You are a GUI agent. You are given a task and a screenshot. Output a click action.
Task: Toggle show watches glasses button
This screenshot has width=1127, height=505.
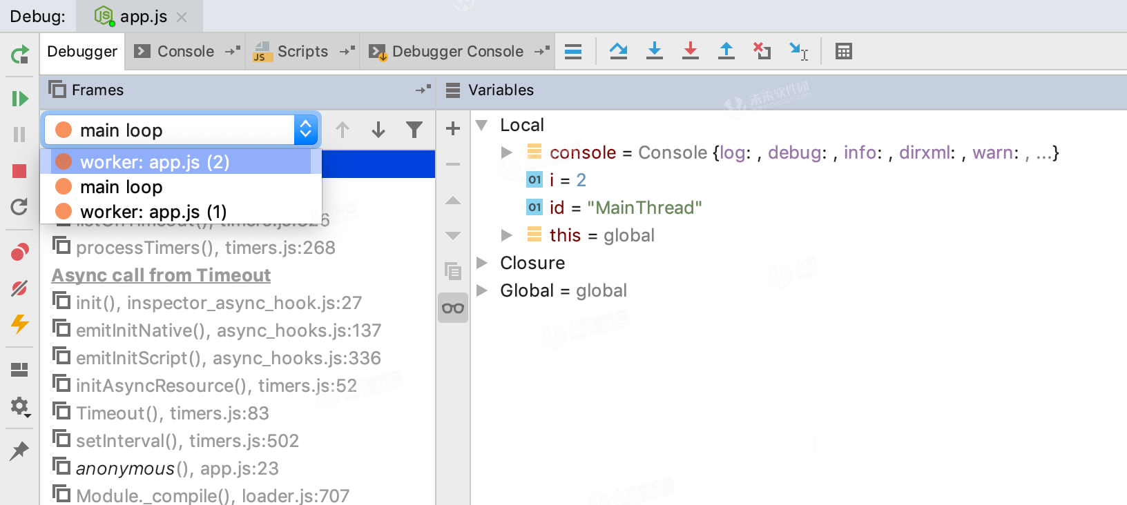[453, 308]
